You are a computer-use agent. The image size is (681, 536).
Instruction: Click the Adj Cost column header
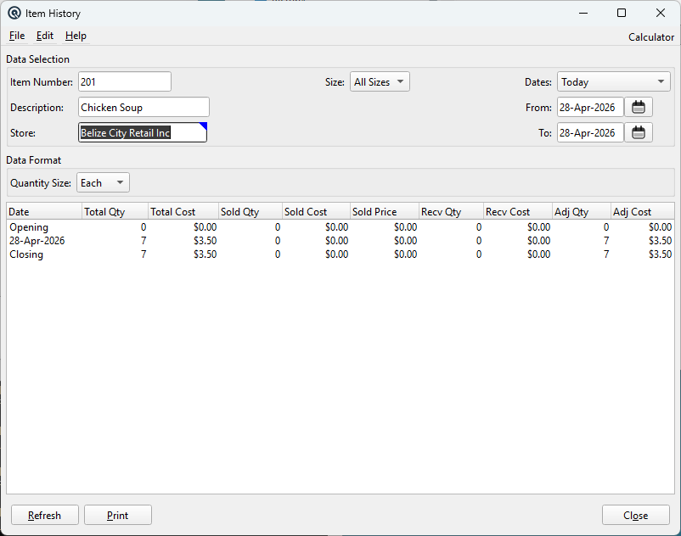(643, 212)
